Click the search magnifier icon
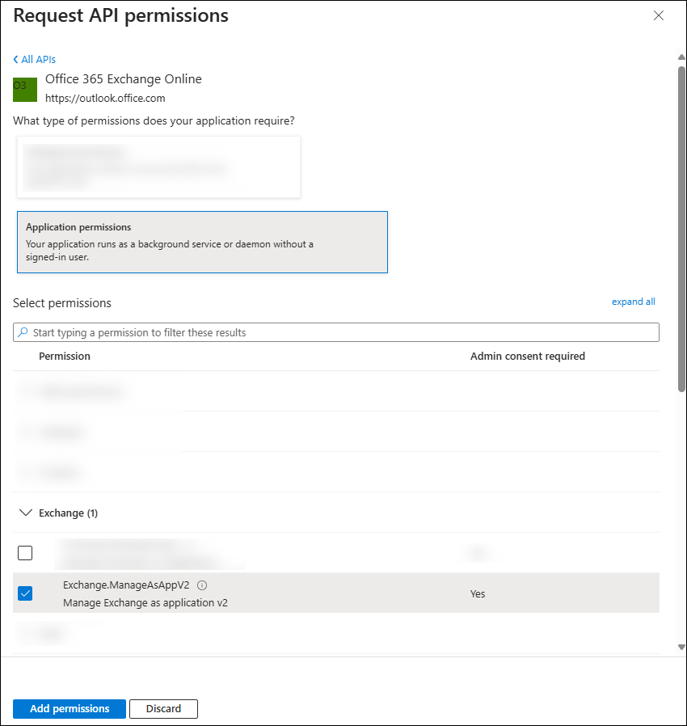Viewport: 687px width, 726px height. point(23,332)
